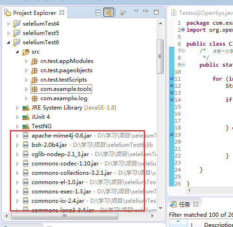Click the Project Explorer scroll right arrow
Screen dimensions: 233x227
coord(152,216)
